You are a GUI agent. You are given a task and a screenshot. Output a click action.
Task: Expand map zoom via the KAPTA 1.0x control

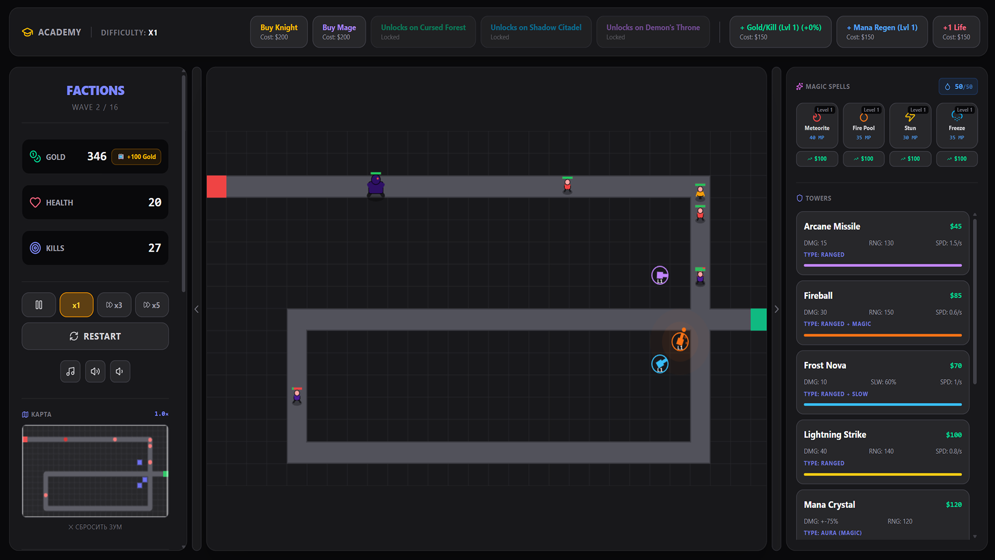click(161, 414)
